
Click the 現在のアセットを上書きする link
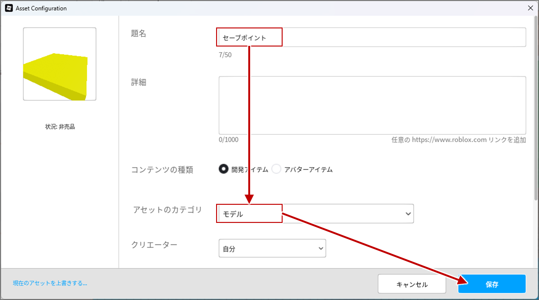pos(50,283)
